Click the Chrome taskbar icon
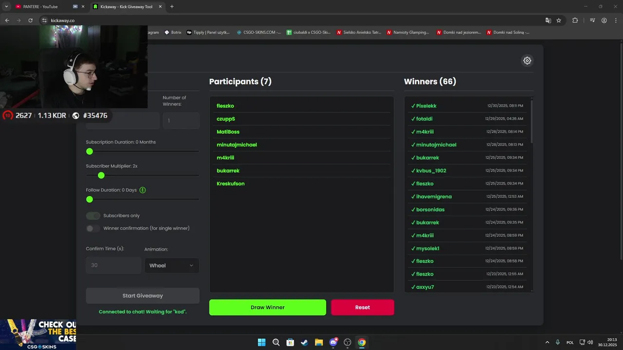 (x=362, y=342)
